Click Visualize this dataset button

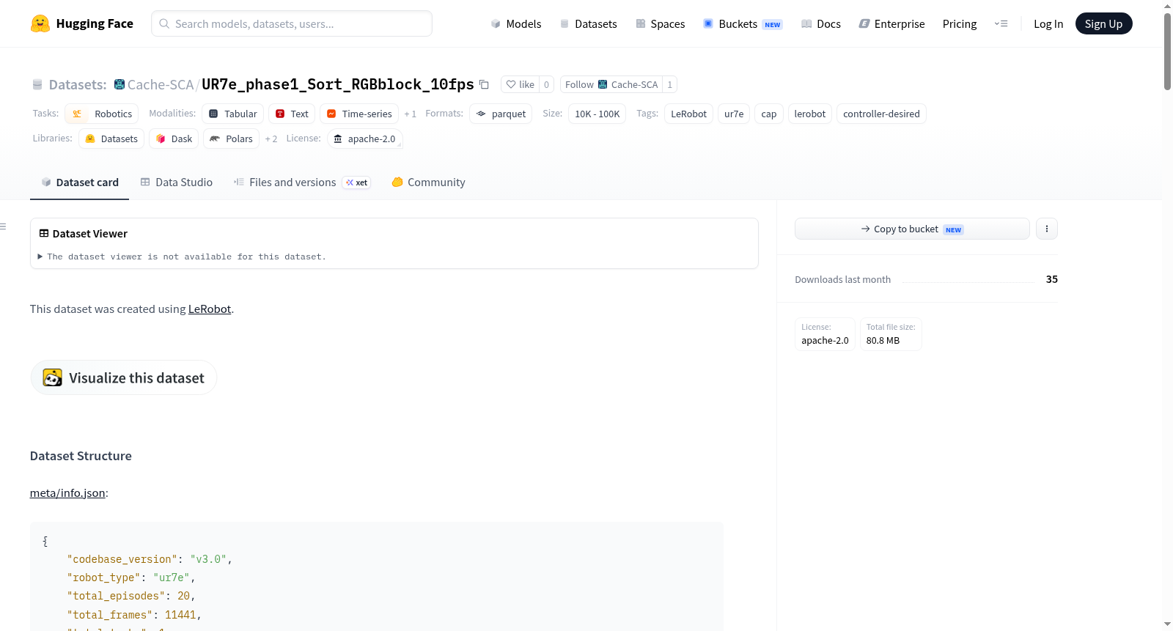[x=123, y=377]
